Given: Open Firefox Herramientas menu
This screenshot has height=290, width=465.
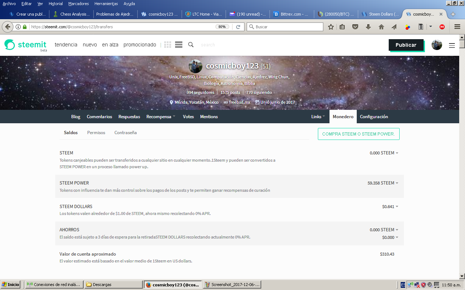Looking at the screenshot, I should click(106, 4).
